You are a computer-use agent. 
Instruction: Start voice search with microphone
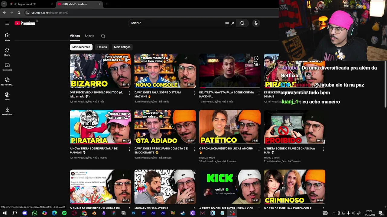[256, 23]
